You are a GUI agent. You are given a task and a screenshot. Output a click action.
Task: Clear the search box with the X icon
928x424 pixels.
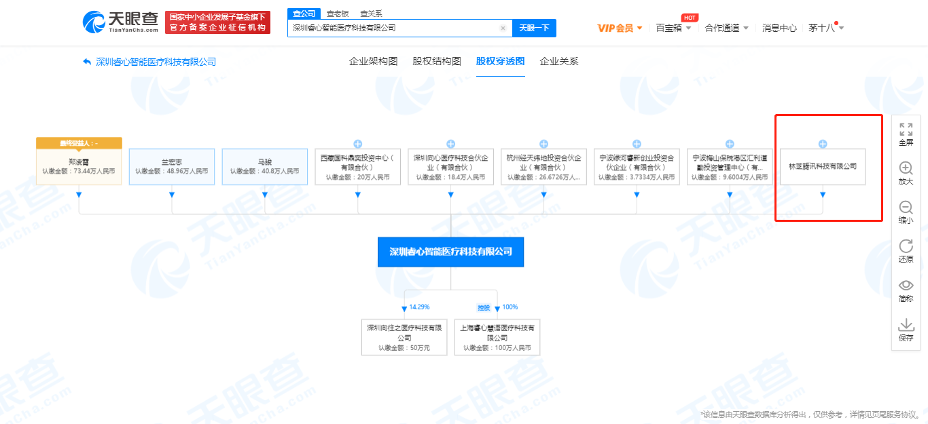[503, 28]
